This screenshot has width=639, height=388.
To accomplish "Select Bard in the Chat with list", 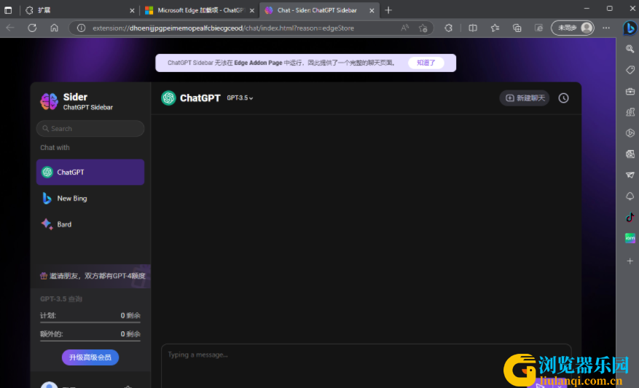I will [90, 224].
